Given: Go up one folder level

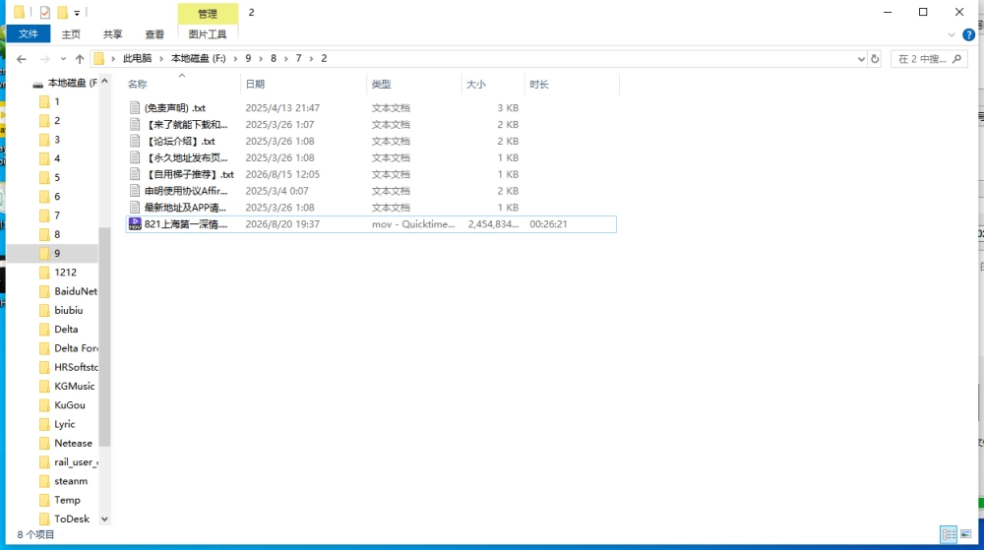Looking at the screenshot, I should (79, 59).
